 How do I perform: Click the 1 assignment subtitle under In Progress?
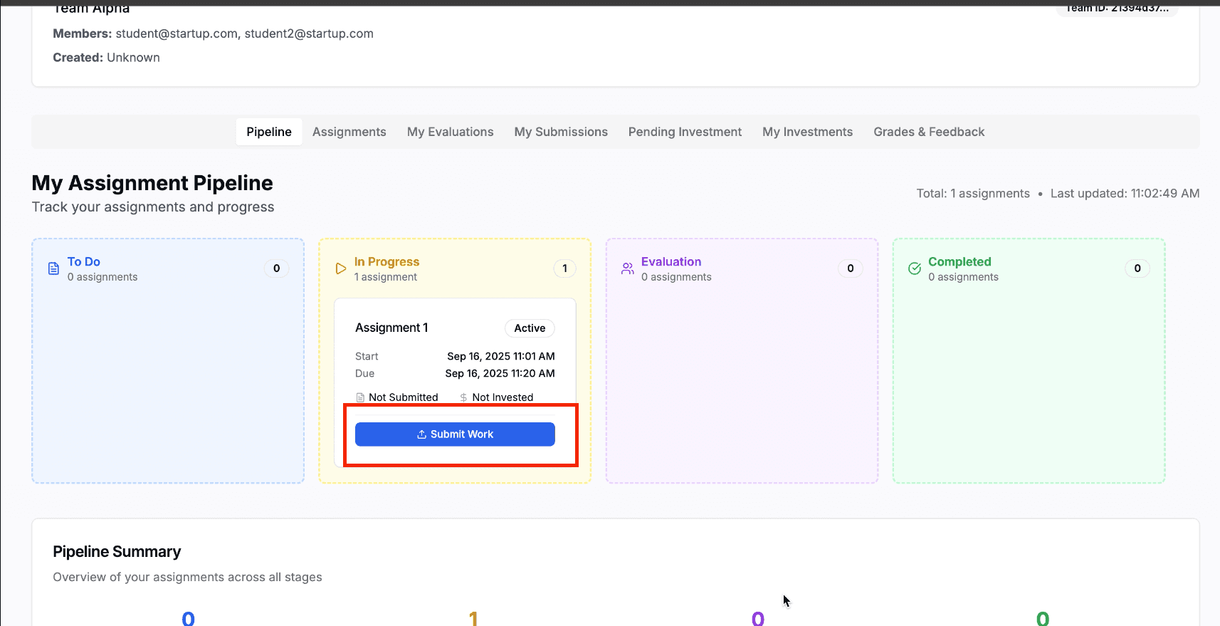(x=386, y=277)
